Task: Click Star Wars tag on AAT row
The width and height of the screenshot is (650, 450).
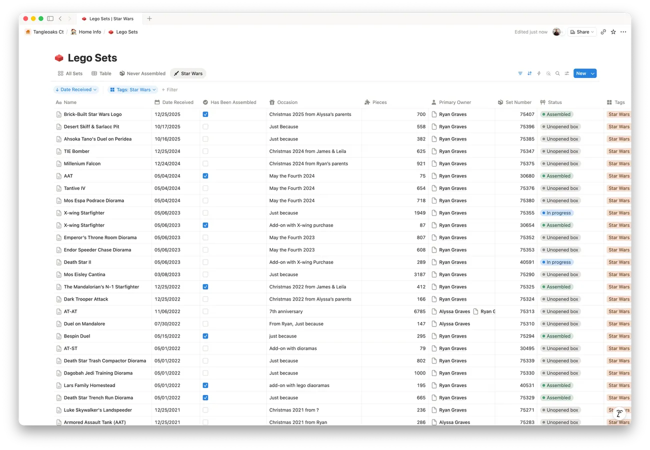Action: pyautogui.click(x=618, y=176)
